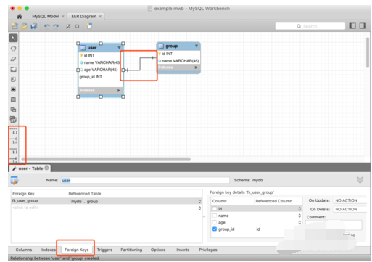Open referenced column dropdown for id row
The height and width of the screenshot is (262, 372).
pyautogui.click(x=299, y=209)
